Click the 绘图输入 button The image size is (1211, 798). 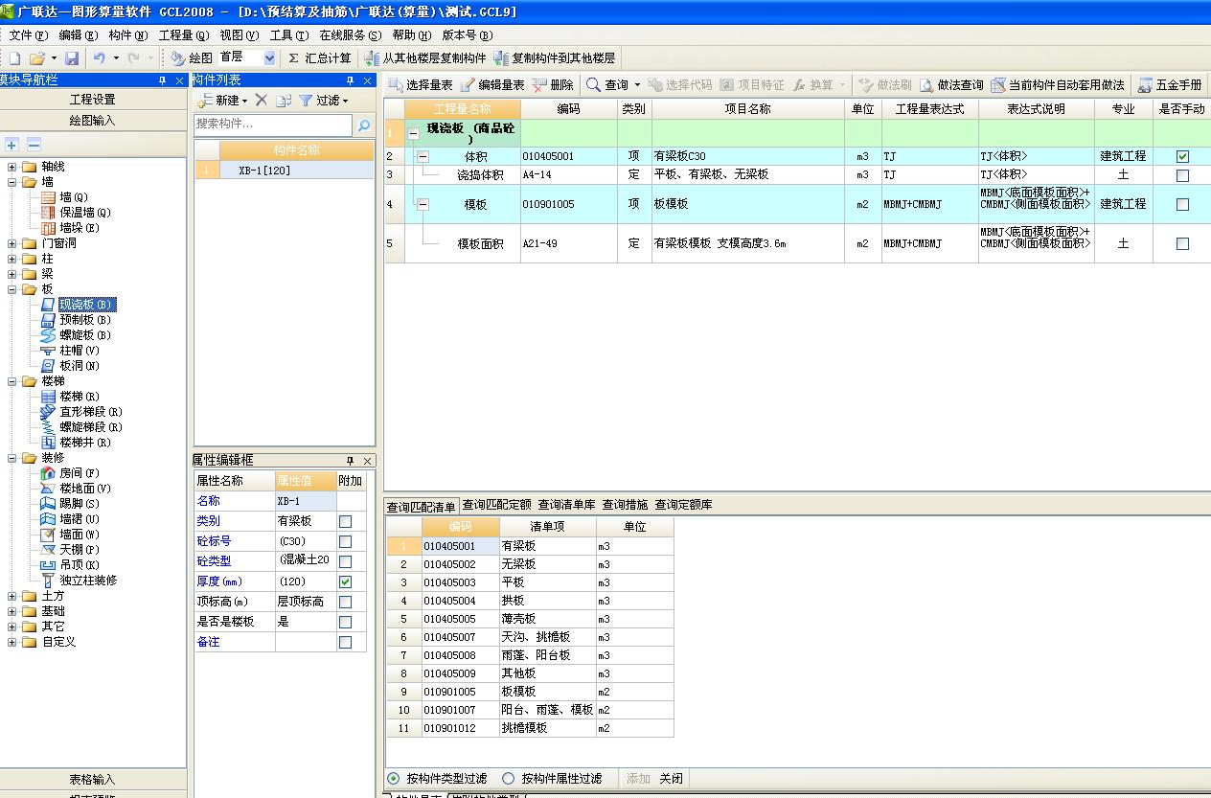pyautogui.click(x=93, y=121)
